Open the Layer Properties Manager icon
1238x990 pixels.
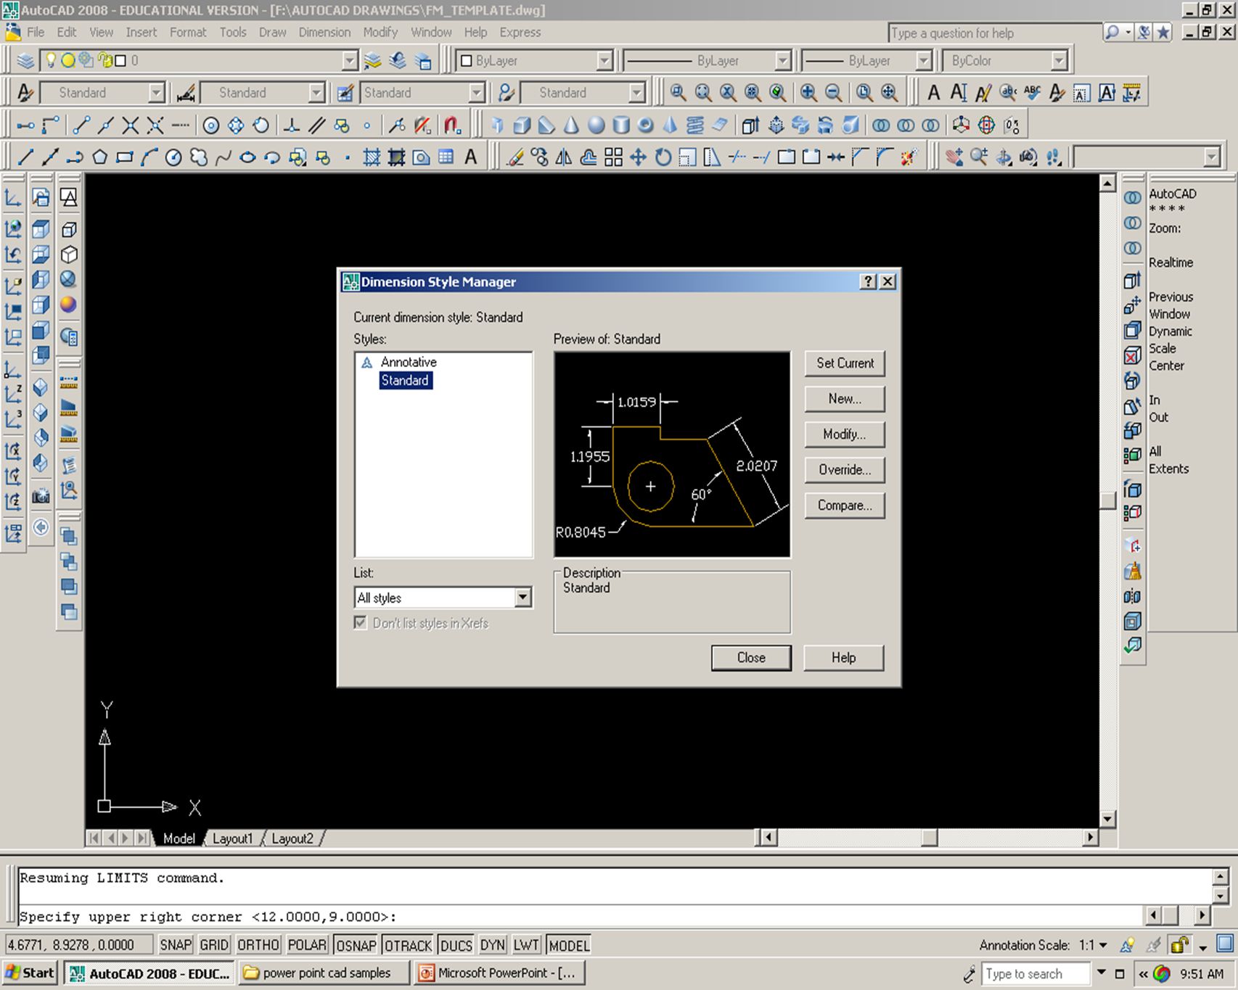pyautogui.click(x=25, y=60)
